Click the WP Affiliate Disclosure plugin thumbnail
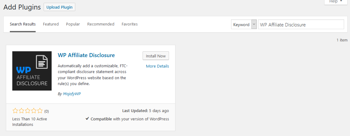350x136 pixels. pyautogui.click(x=32, y=71)
